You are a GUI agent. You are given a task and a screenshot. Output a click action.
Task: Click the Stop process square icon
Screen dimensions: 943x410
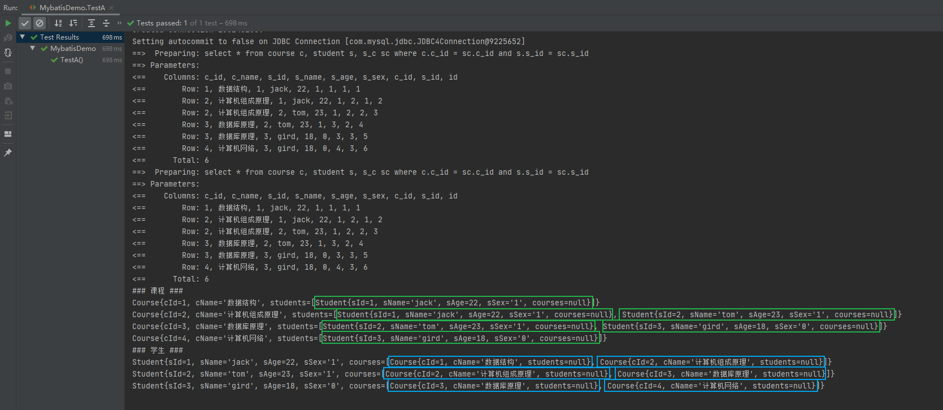pyautogui.click(x=8, y=71)
